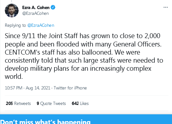View the 9 Quote Tweets list

coord(51,103)
